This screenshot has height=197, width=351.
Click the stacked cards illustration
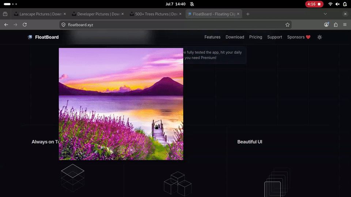tap(277, 182)
